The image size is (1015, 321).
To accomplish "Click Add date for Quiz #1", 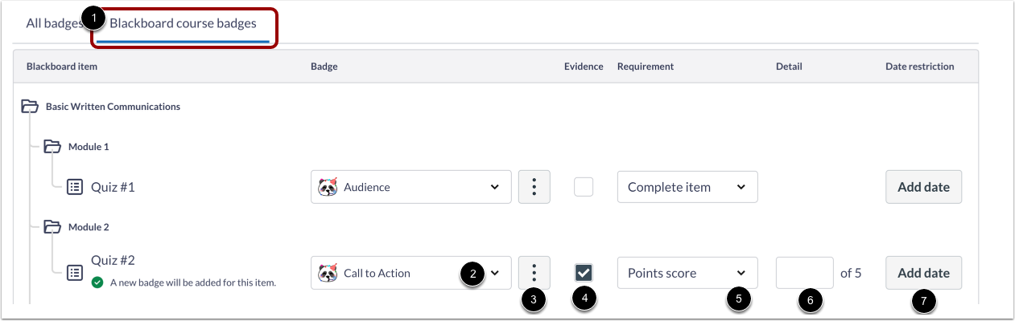I will [x=923, y=187].
